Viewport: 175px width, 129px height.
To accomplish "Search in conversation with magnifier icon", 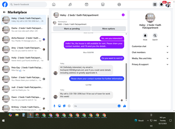I will [155, 35].
